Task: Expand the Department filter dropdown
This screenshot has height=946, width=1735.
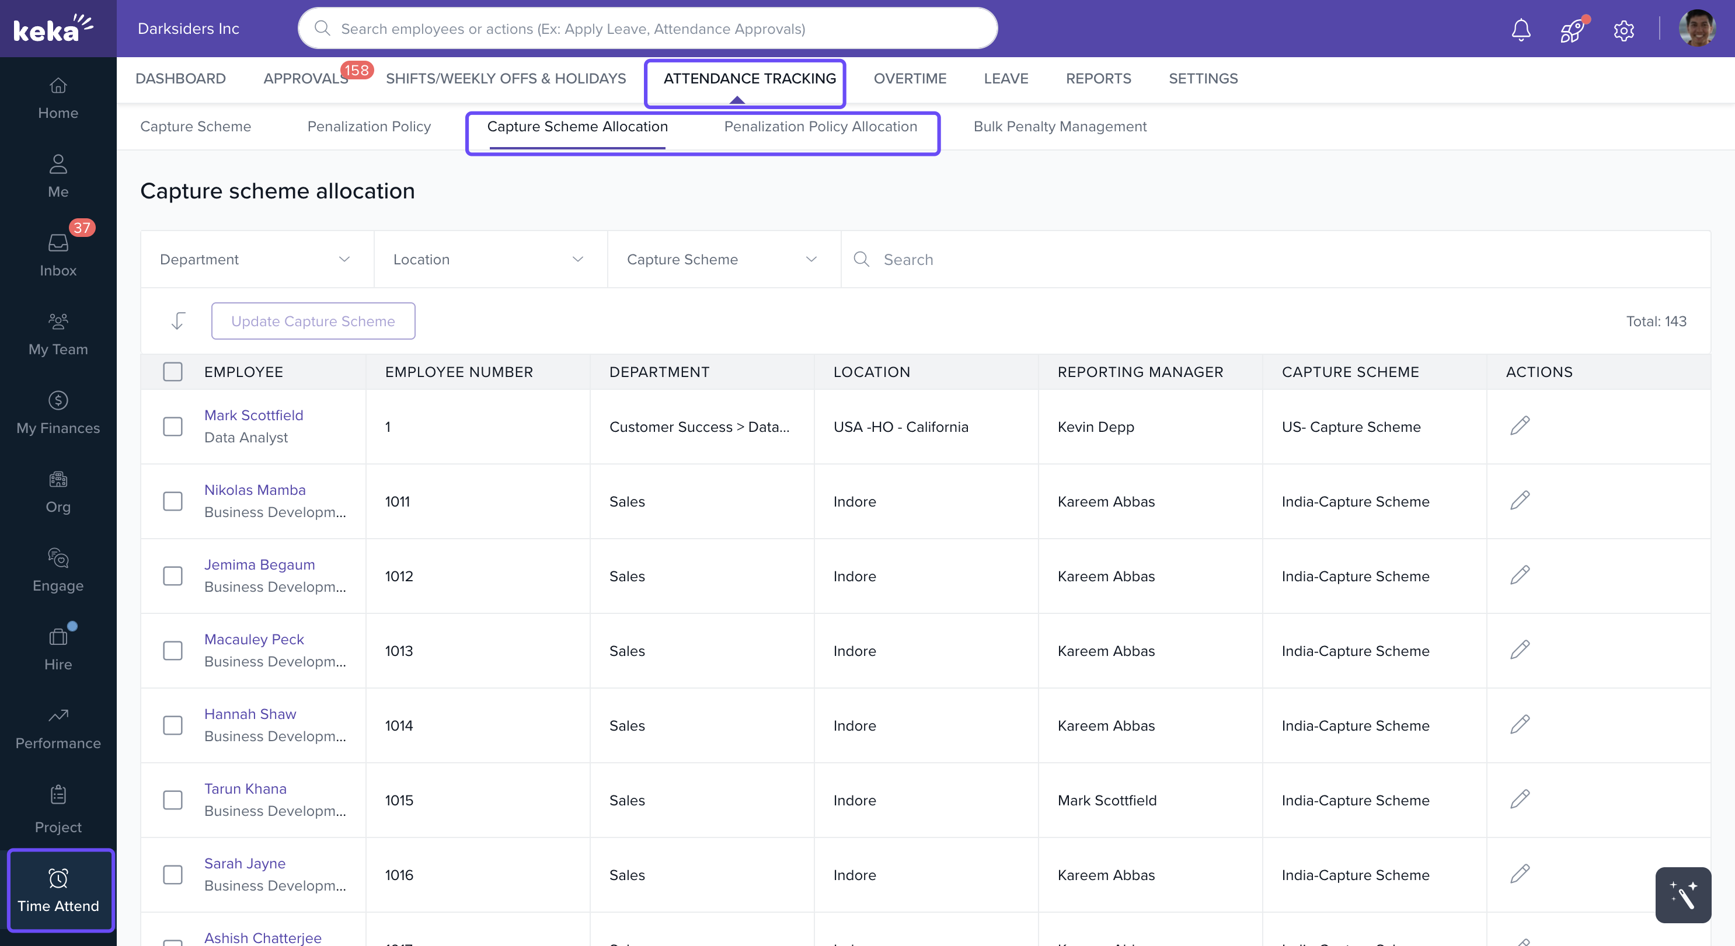Action: [x=257, y=259]
